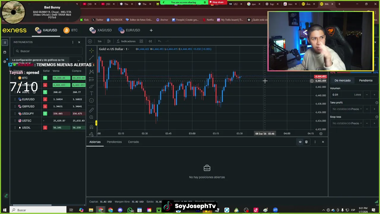Add a symbol to compare on chart

[x=90, y=41]
